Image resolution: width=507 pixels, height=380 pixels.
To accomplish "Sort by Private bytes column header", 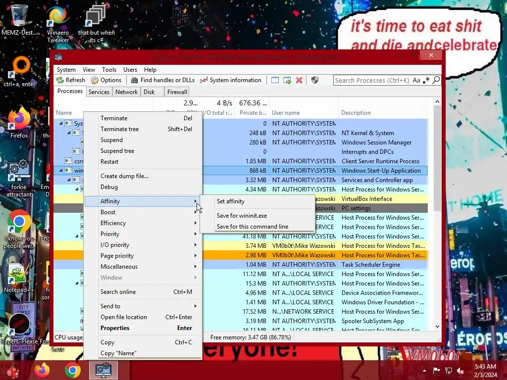I will (x=253, y=113).
